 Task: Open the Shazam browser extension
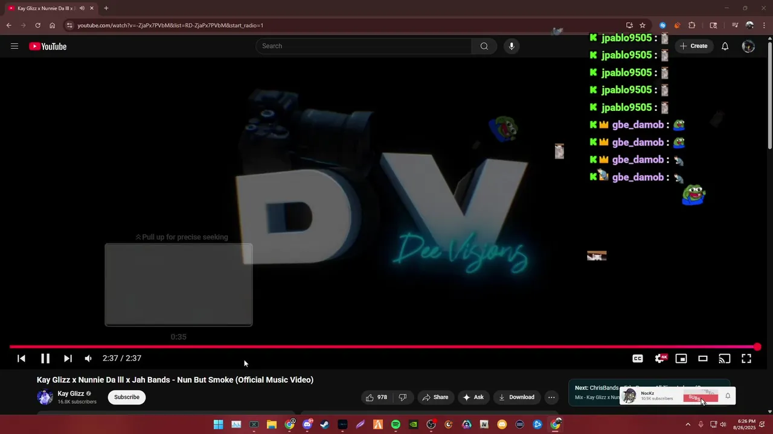click(662, 25)
